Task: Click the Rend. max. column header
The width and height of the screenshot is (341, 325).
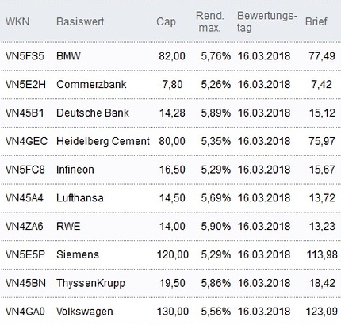Action: (x=210, y=21)
